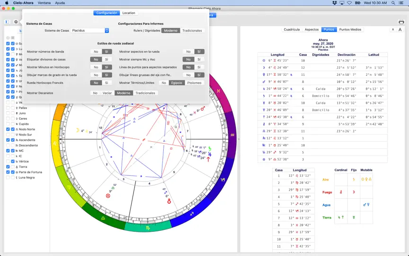Set Etiquetar divisores de casas to Sí
Viewport: 409px width, 256px height.
107,60
